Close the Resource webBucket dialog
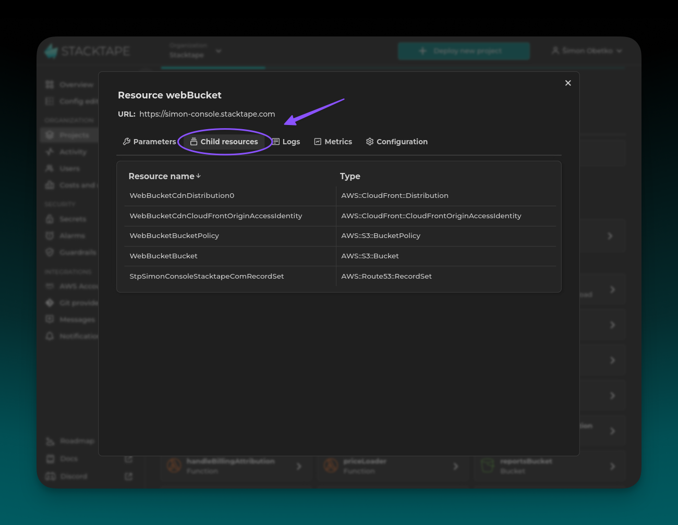Screen dimensions: 678x525 point(568,83)
